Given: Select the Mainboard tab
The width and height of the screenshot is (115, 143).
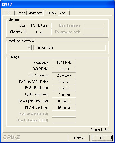Looking at the screenshot, I should 35,13.
